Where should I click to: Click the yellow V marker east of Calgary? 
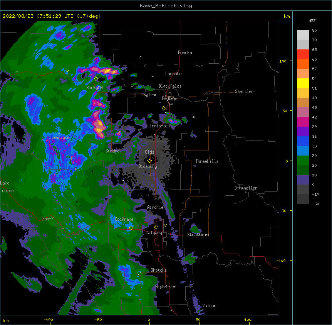[165, 225]
